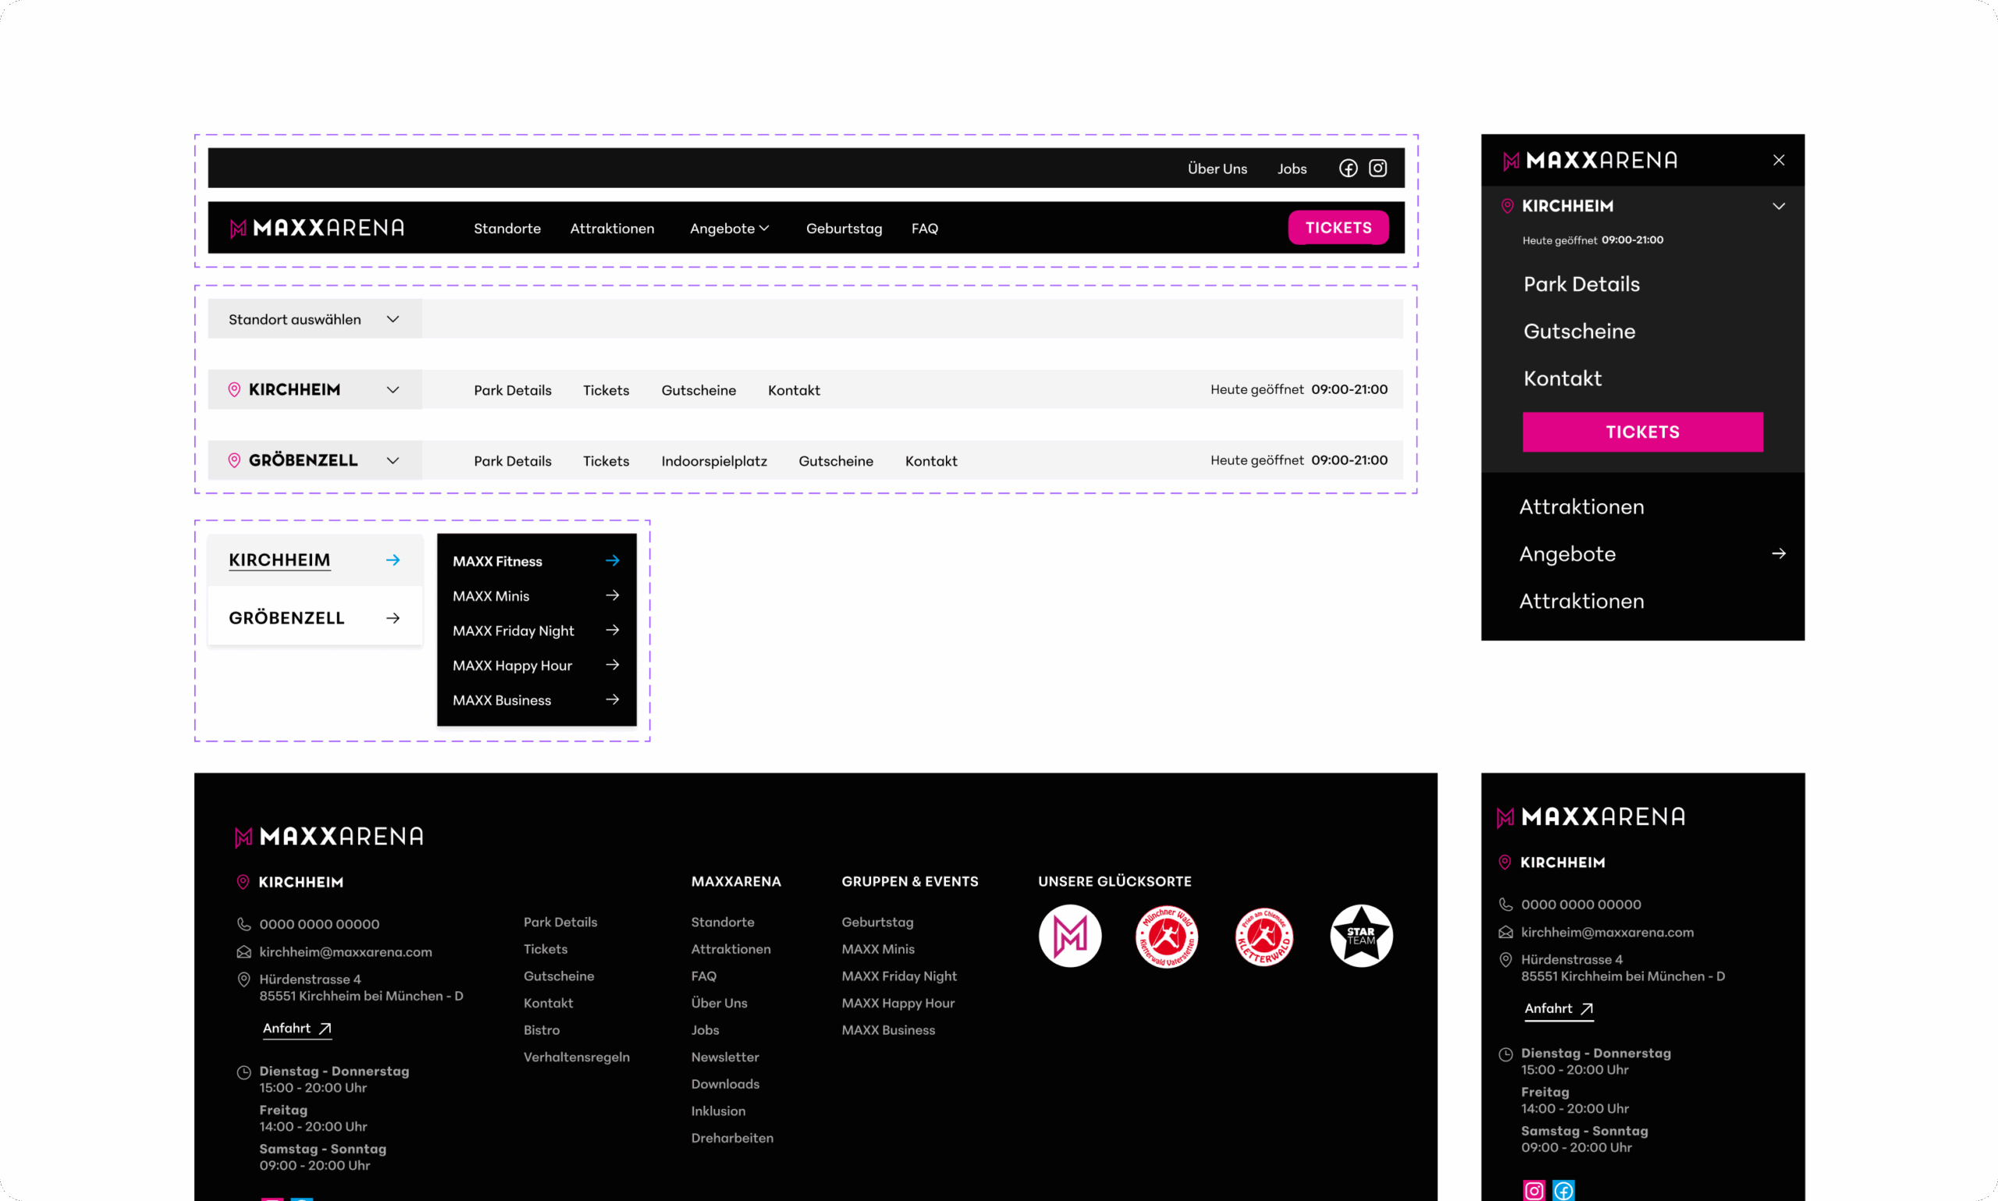Image resolution: width=1998 pixels, height=1201 pixels.
Task: Click phone icon in desktop footer contact
Action: click(x=244, y=924)
